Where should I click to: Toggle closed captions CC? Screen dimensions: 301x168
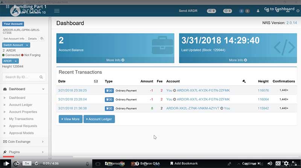click(278, 163)
